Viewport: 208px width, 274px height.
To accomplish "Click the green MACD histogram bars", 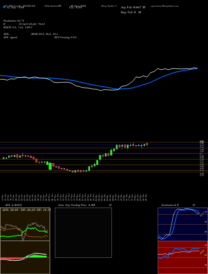I will (37, 256).
